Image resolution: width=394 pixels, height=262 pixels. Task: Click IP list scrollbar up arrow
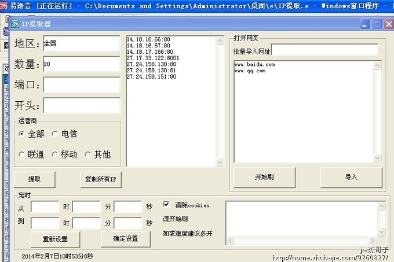click(220, 40)
